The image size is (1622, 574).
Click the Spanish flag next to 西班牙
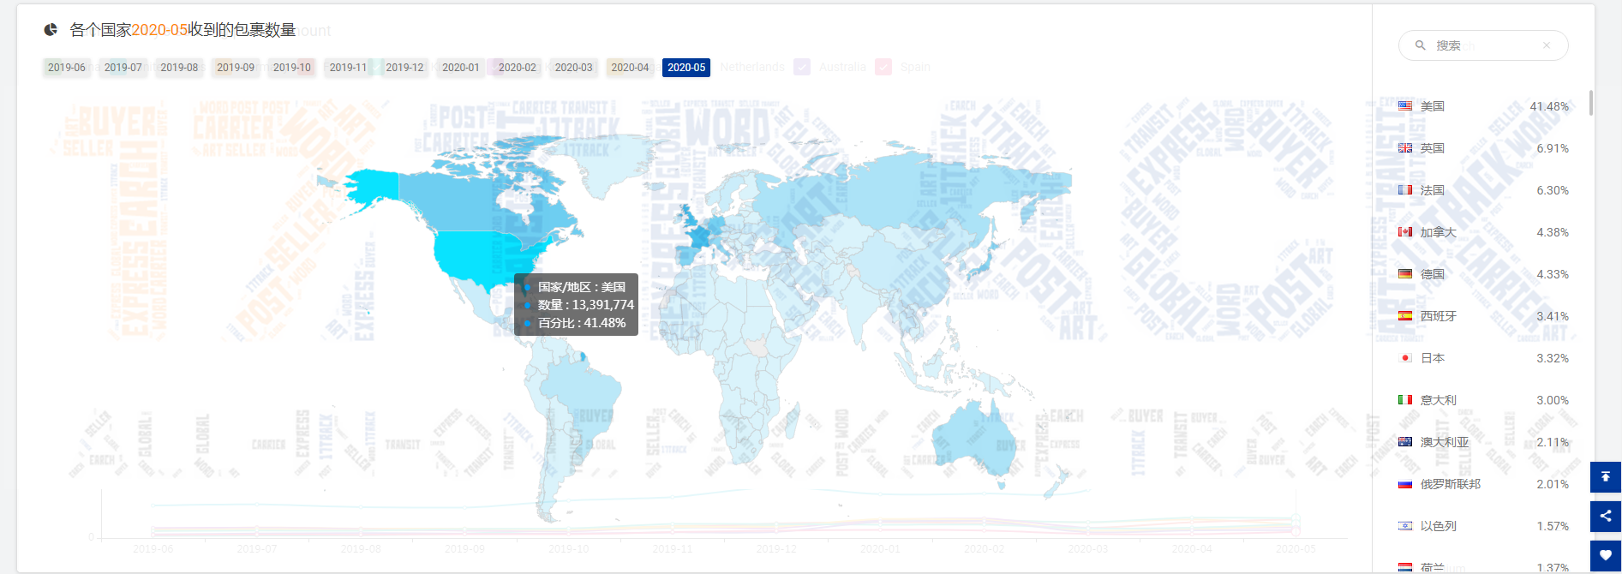[1405, 316]
